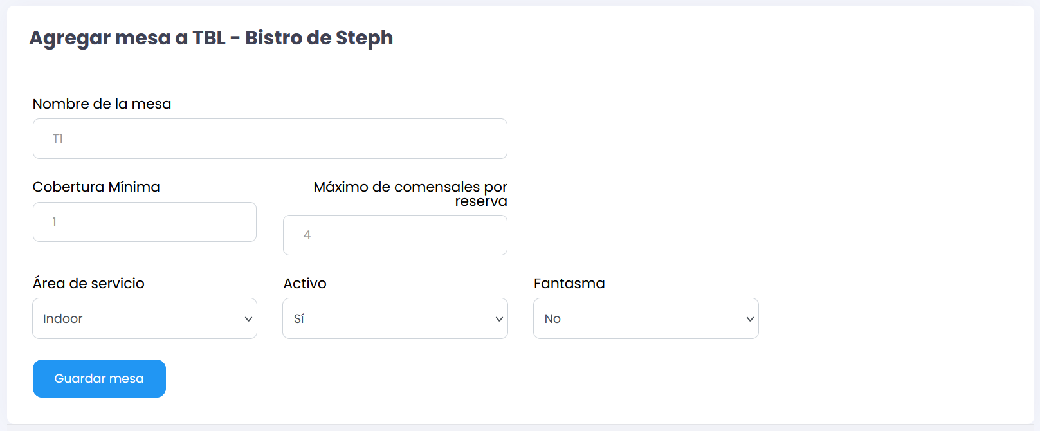Click the 'Nombre de la mesa' label
1040x431 pixels.
102,104
